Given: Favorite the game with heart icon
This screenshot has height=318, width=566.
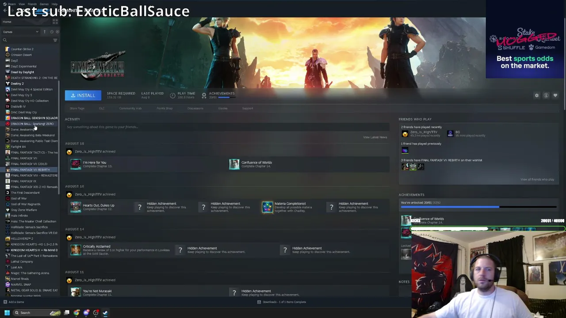Looking at the screenshot, I should [x=555, y=95].
